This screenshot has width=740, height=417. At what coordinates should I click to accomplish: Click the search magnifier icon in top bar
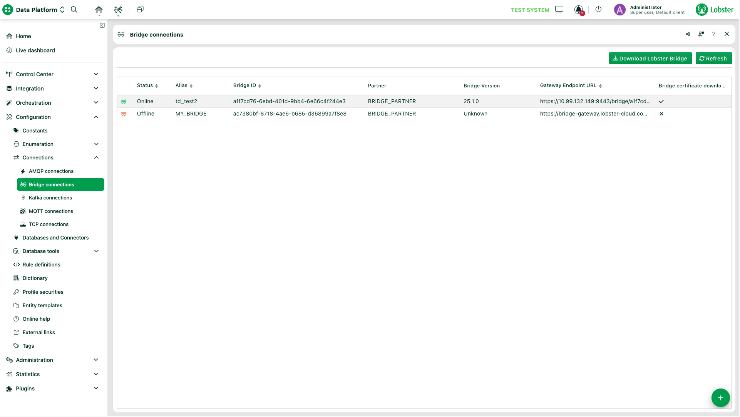point(74,10)
